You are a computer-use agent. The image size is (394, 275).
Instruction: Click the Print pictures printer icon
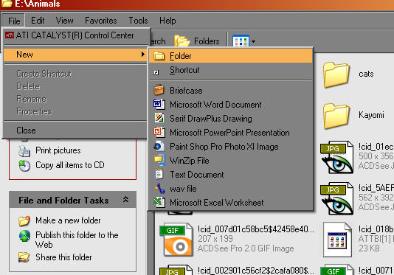pyautogui.click(x=24, y=151)
